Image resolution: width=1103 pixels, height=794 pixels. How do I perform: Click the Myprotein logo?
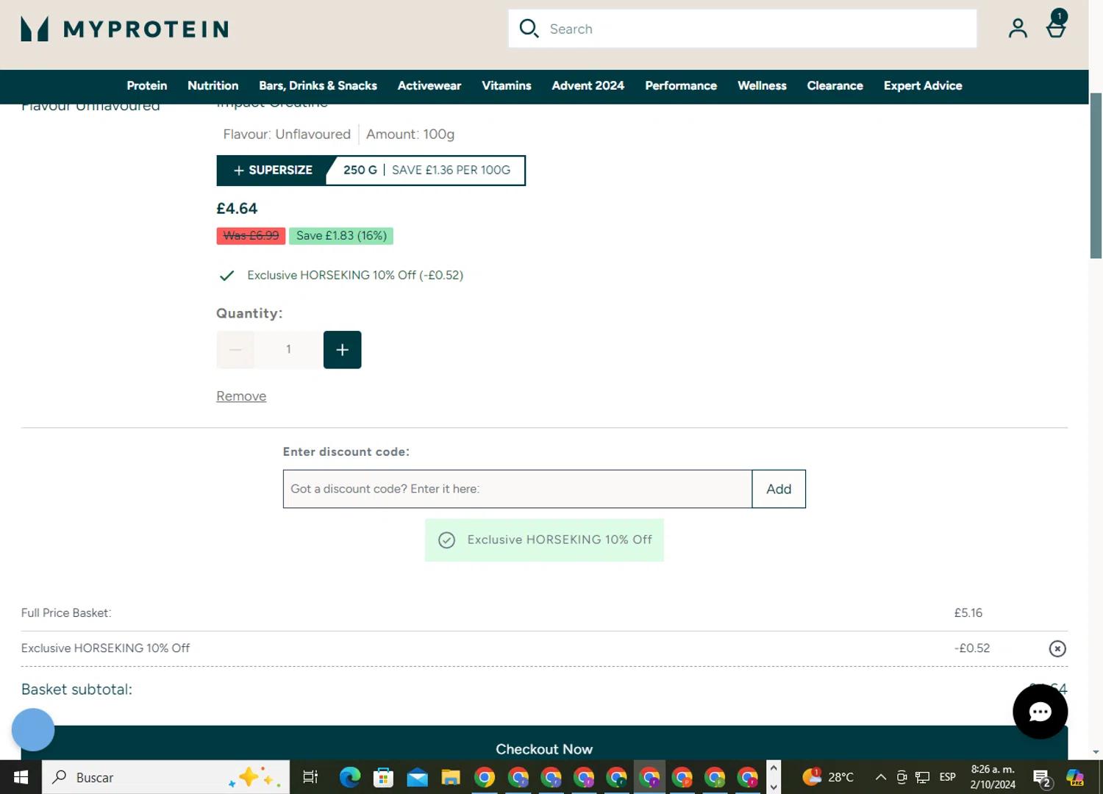click(124, 29)
